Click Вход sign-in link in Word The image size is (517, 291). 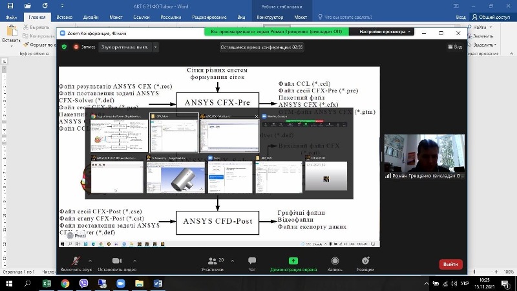click(461, 17)
